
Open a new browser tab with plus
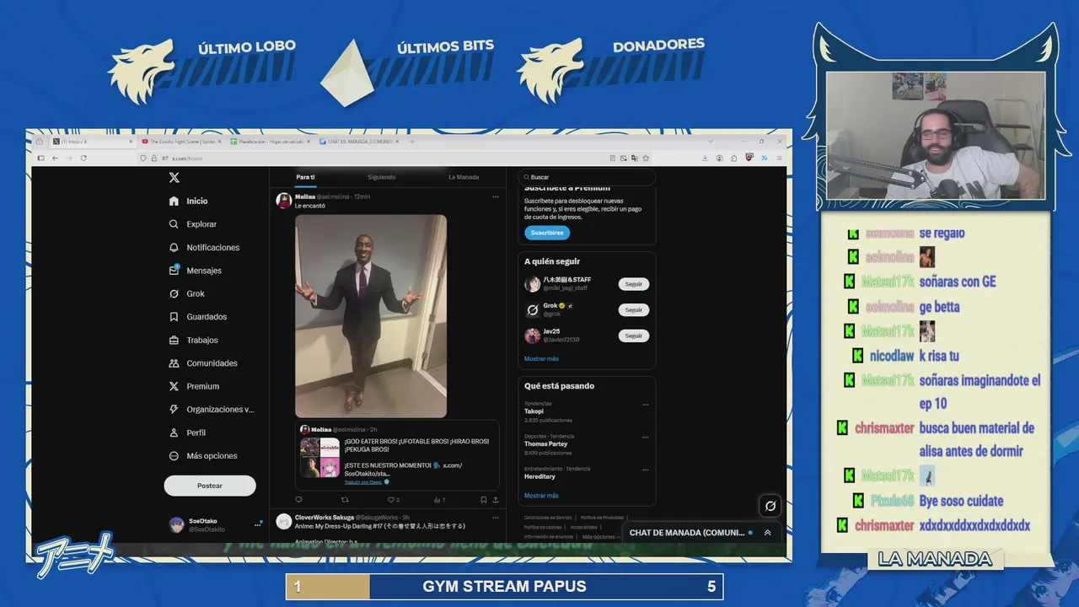412,142
